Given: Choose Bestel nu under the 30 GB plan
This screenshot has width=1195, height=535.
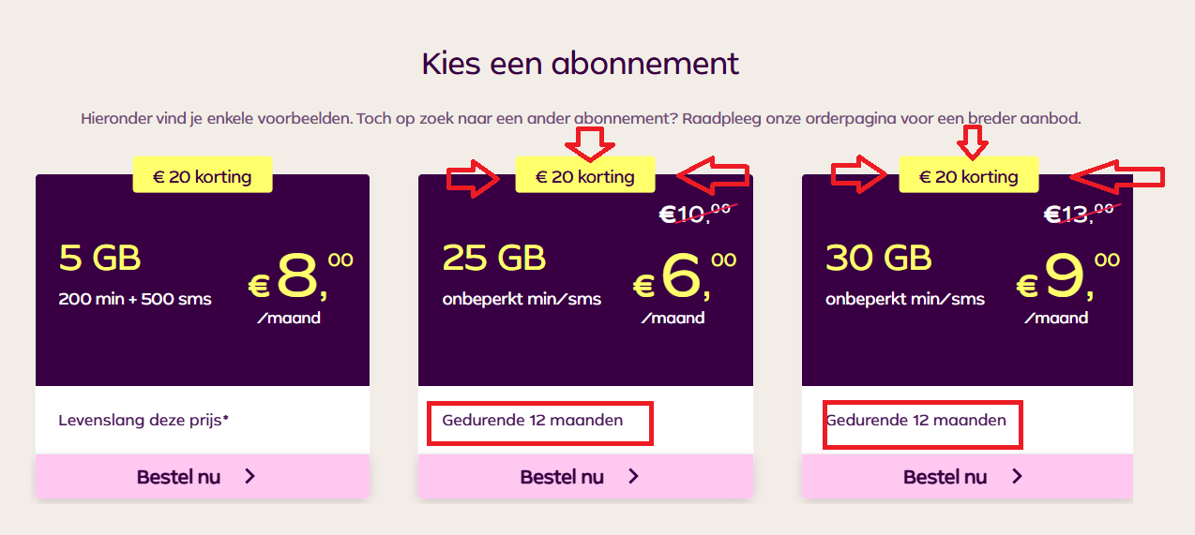Looking at the screenshot, I should tap(966, 477).
